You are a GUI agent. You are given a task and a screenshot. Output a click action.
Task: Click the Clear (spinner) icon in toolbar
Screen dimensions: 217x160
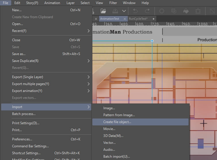pos(162,11)
